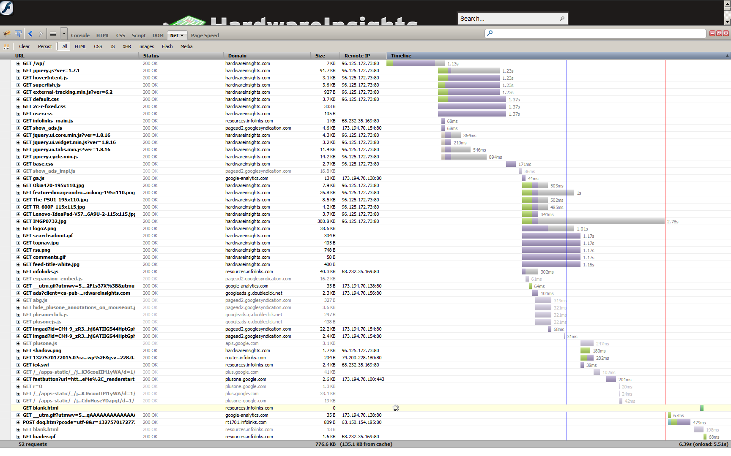
Task: Click the magnifier icon in the Firebug search field
Action: click(490, 33)
